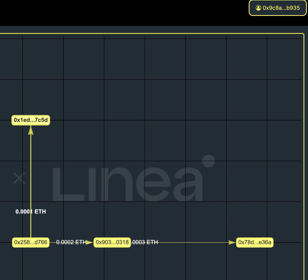
Task: Click the 0.0003 ETH edge label
Action: (145, 242)
